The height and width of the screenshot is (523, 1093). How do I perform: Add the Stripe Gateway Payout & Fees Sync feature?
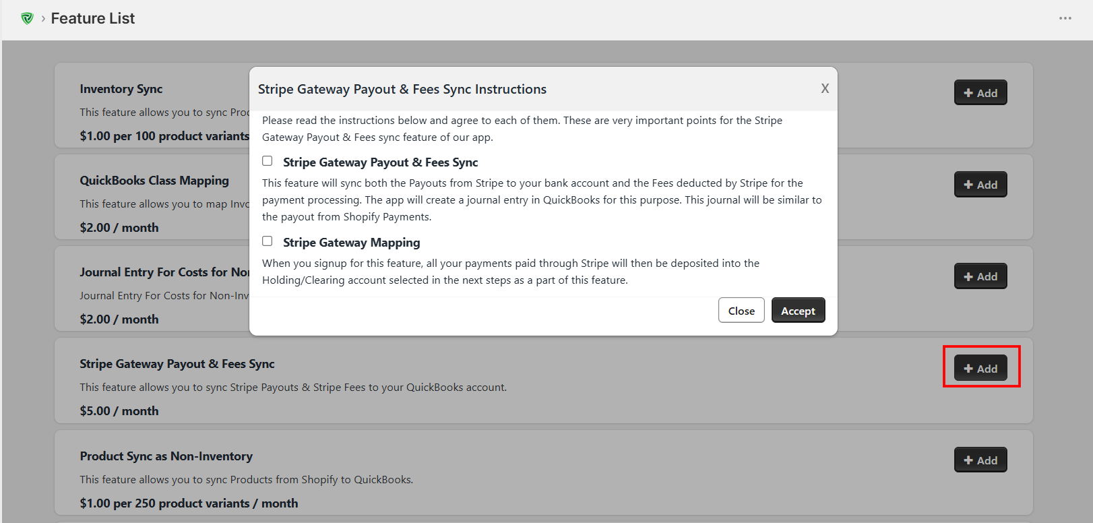point(980,368)
